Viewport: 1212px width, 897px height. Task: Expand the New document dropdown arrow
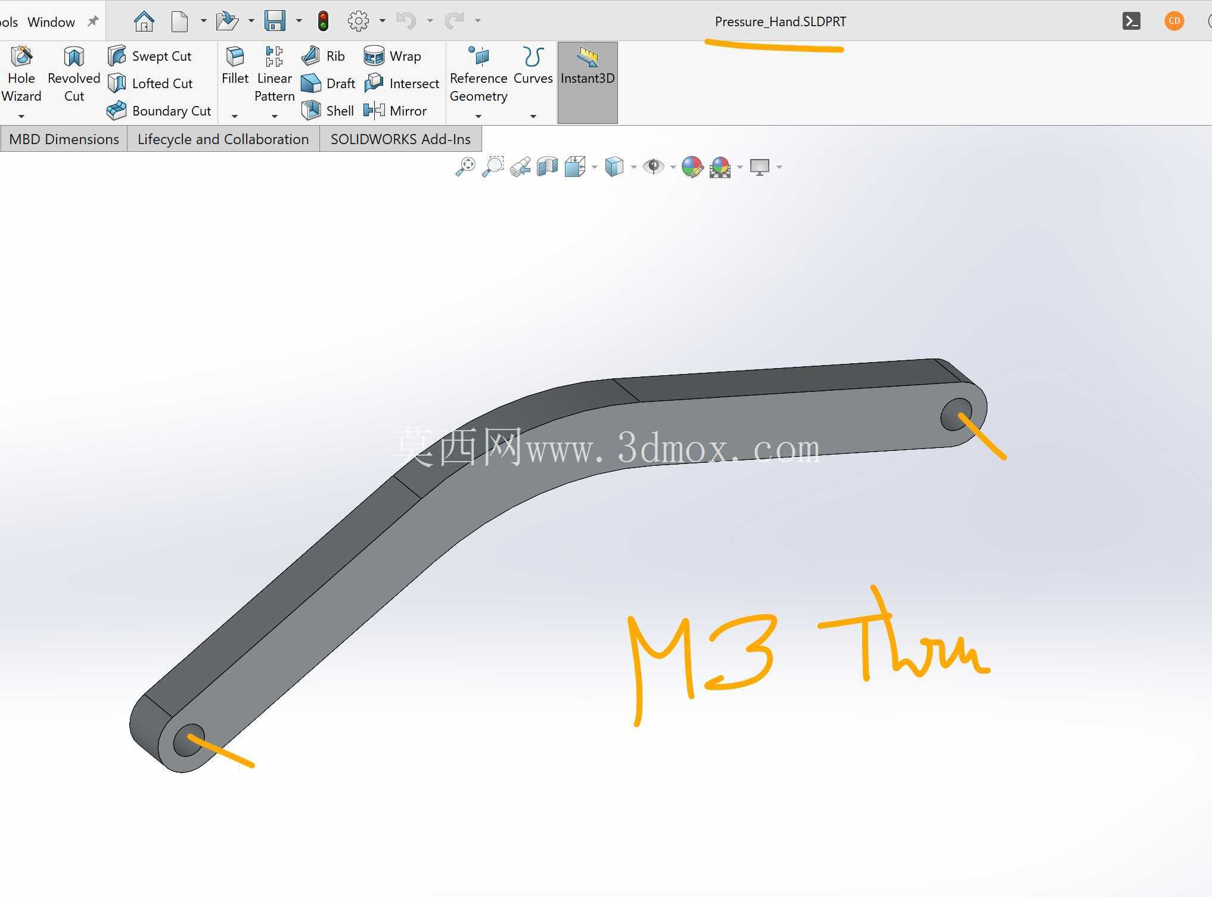tap(203, 21)
